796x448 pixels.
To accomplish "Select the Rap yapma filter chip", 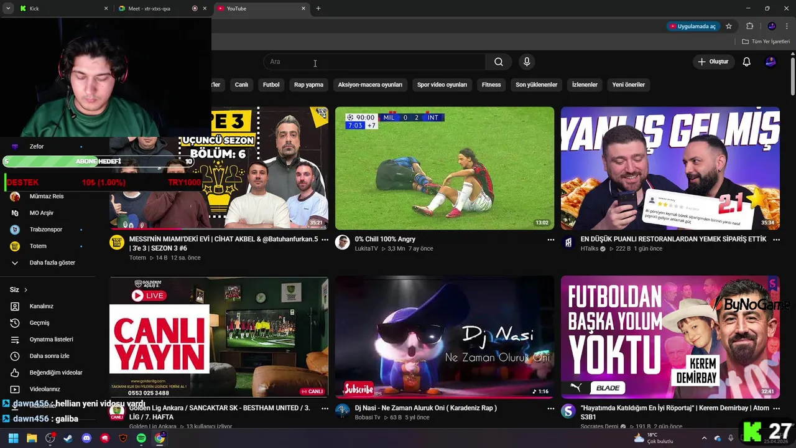I will pos(308,85).
